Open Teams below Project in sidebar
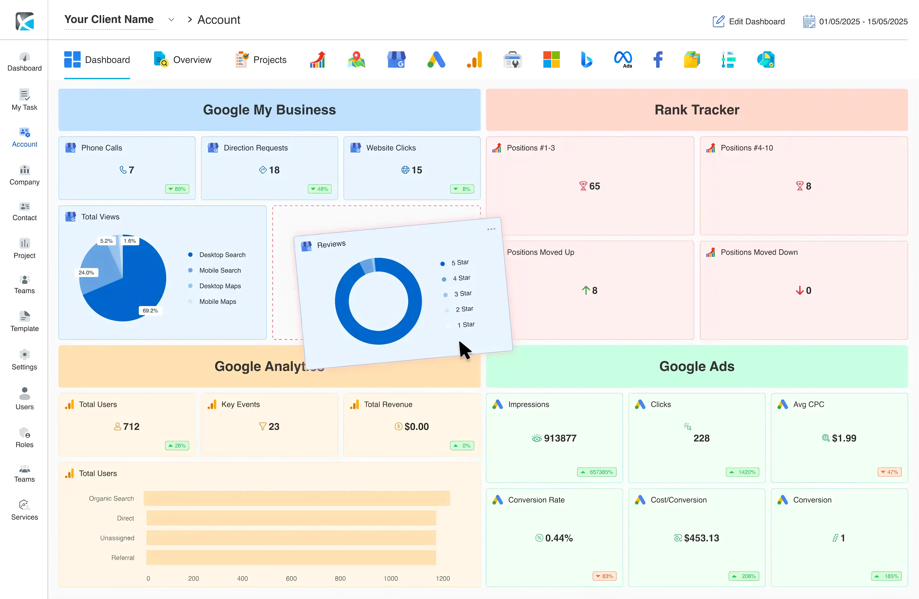The height and width of the screenshot is (599, 919). click(x=24, y=285)
